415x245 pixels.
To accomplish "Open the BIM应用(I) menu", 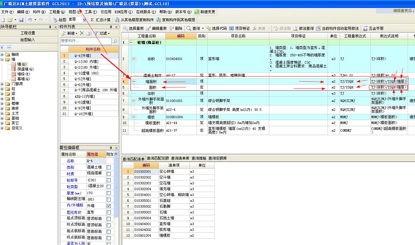I will pos(123,12).
